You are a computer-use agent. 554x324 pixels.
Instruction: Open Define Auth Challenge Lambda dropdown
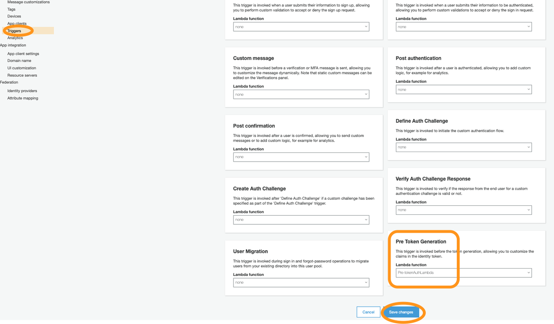pyautogui.click(x=464, y=147)
